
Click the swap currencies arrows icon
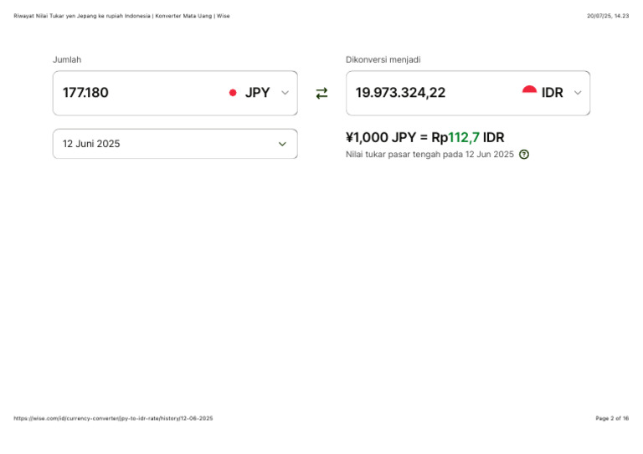pyautogui.click(x=321, y=94)
